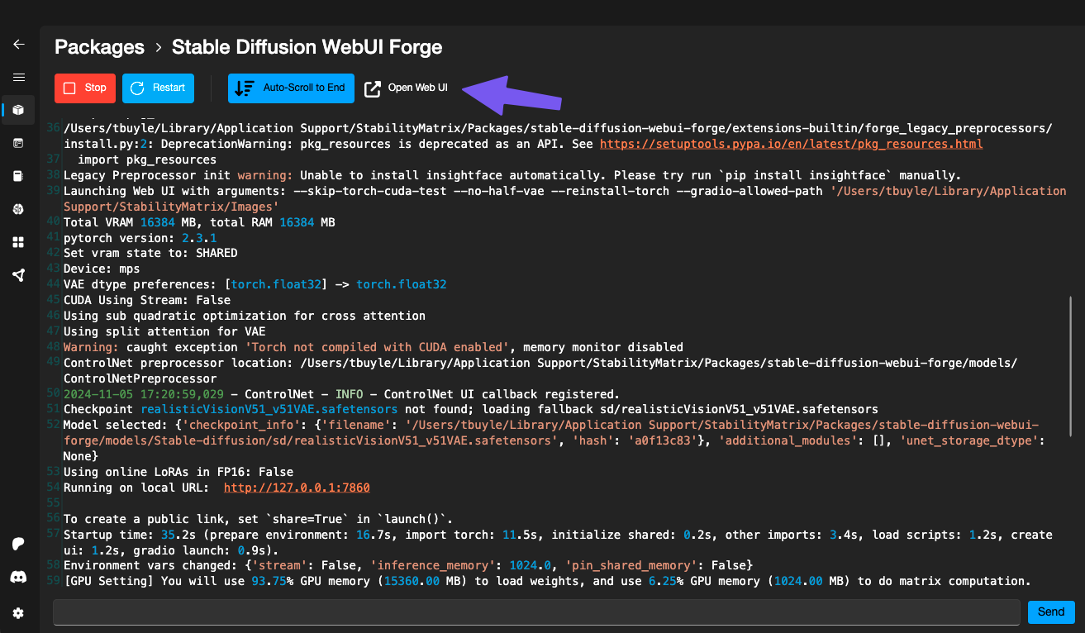The width and height of the screenshot is (1085, 633).
Task: Open Settings via the gear icon
Action: coord(18,613)
